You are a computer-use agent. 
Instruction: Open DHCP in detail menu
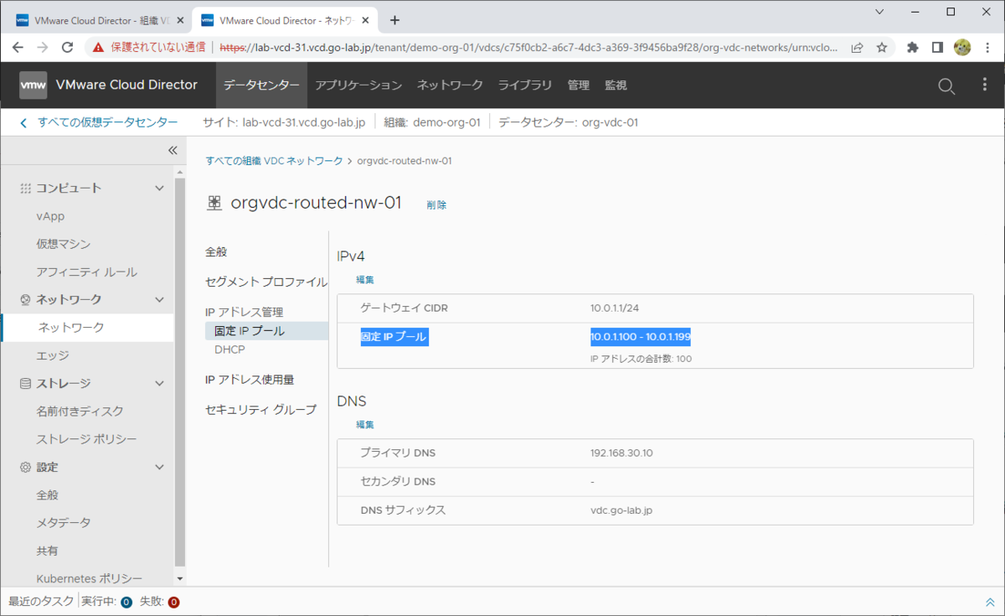tap(229, 349)
